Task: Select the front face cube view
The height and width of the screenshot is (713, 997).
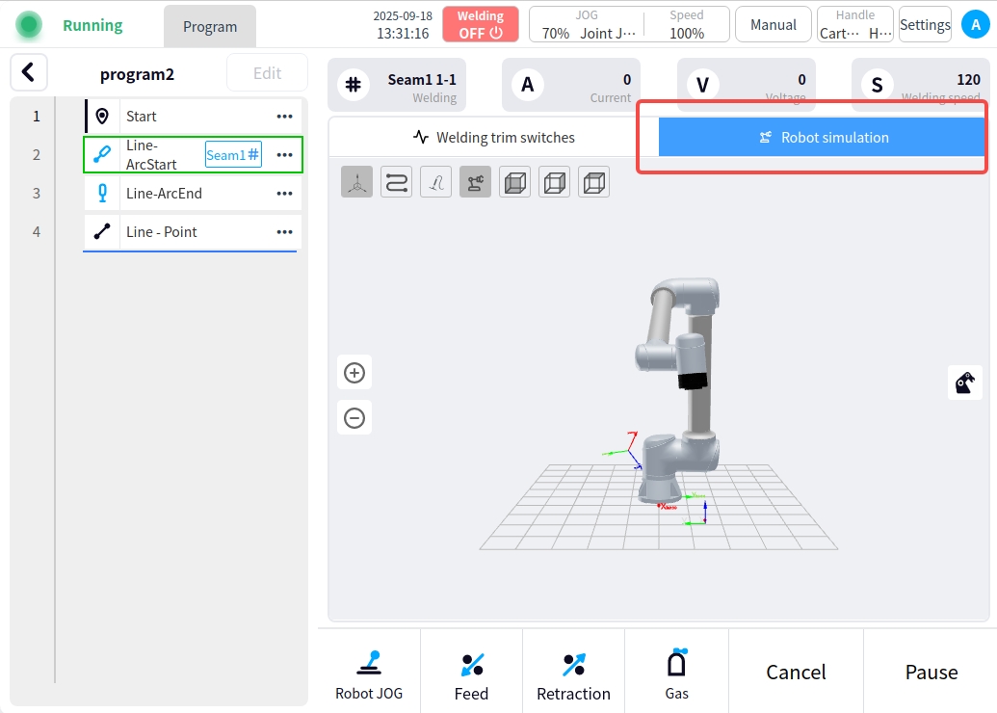Action: coord(514,182)
